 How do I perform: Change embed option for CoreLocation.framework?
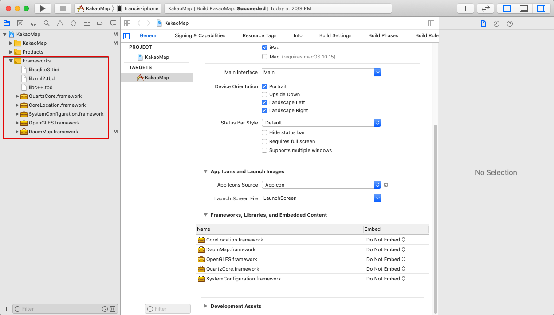tap(385, 240)
